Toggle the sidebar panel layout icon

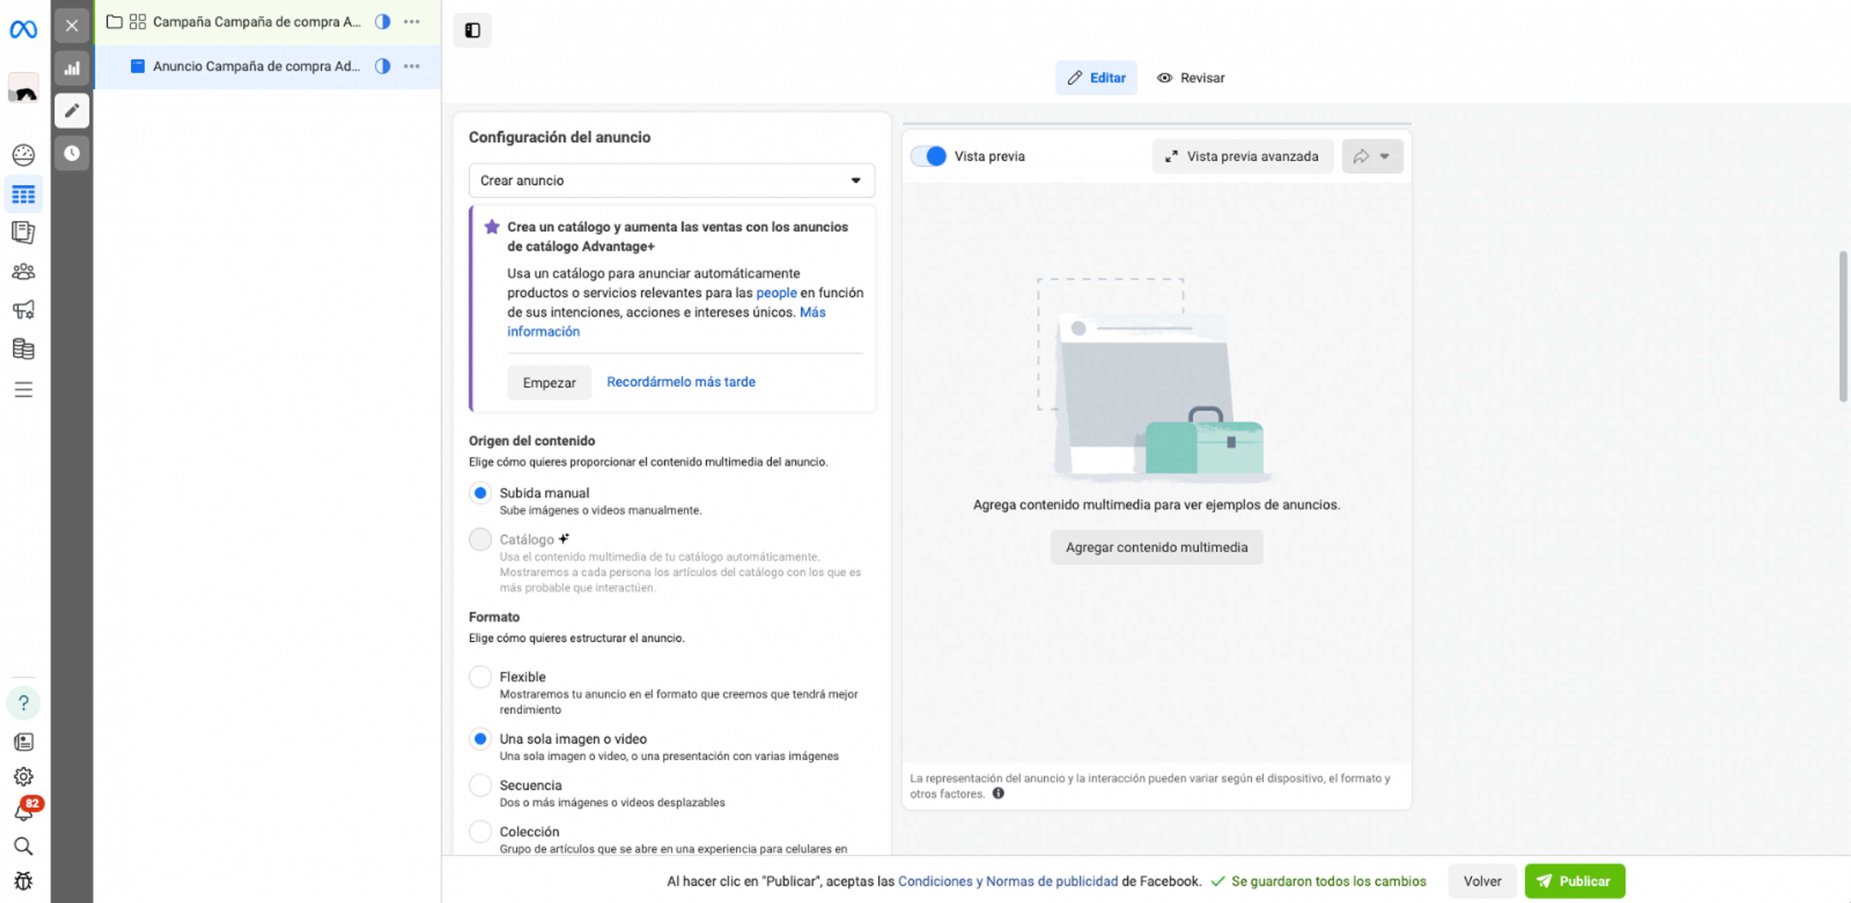pyautogui.click(x=472, y=30)
